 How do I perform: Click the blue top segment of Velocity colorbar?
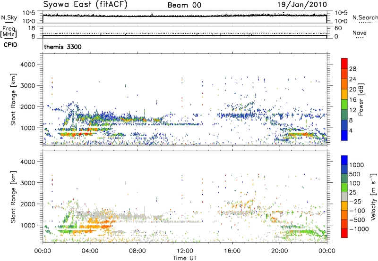(344, 160)
